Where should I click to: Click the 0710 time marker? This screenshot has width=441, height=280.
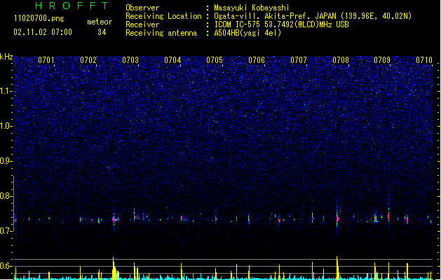click(x=424, y=60)
